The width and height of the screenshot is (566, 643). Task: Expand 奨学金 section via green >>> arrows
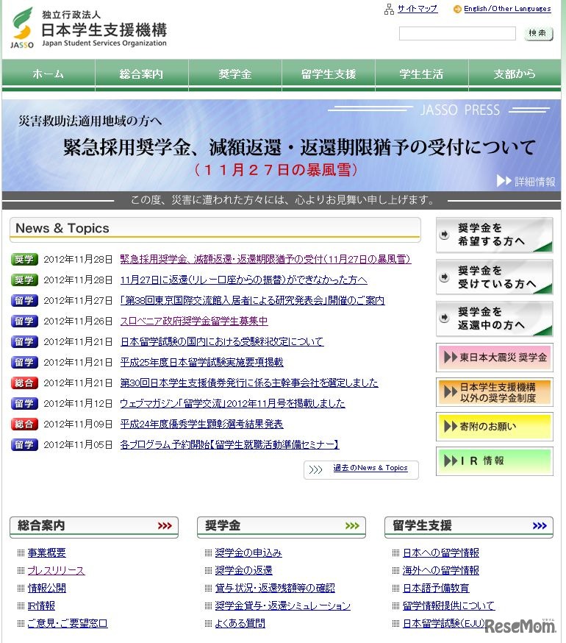(352, 526)
